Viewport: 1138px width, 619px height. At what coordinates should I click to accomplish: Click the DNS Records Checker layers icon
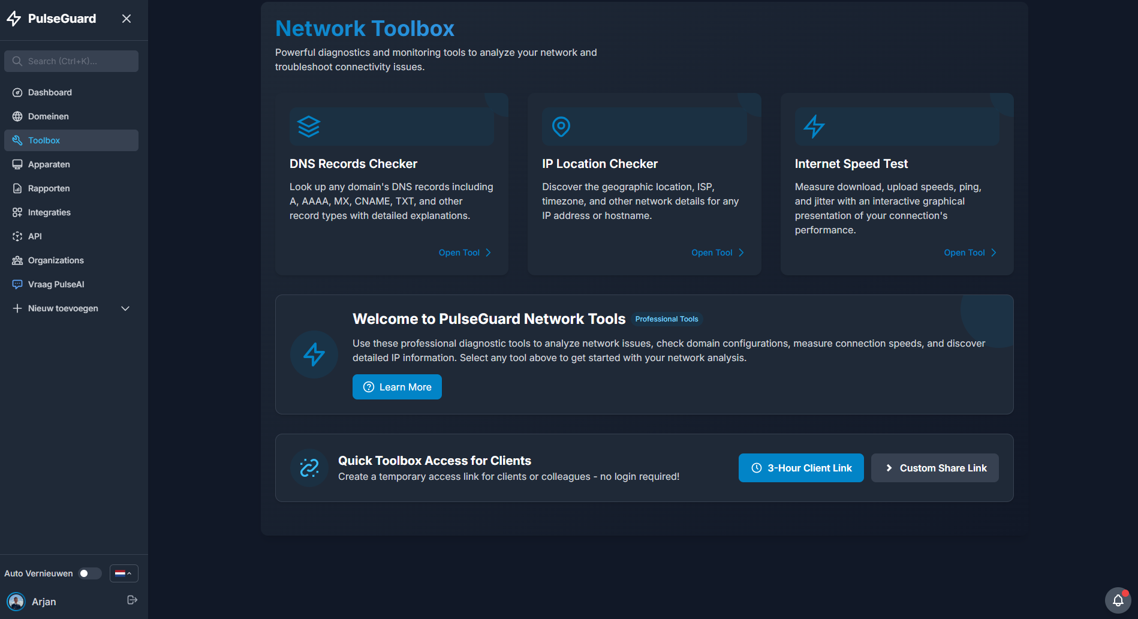309,127
